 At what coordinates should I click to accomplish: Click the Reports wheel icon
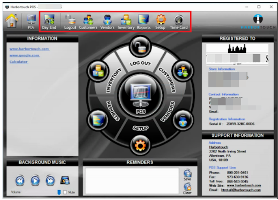click(96, 119)
